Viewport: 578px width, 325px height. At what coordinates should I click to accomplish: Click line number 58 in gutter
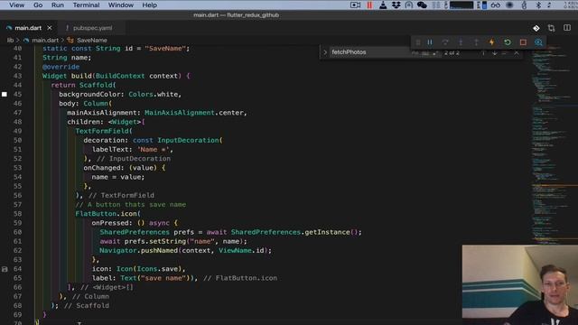tap(17, 214)
